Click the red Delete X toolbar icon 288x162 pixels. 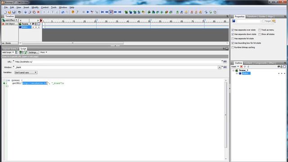tap(38, 12)
